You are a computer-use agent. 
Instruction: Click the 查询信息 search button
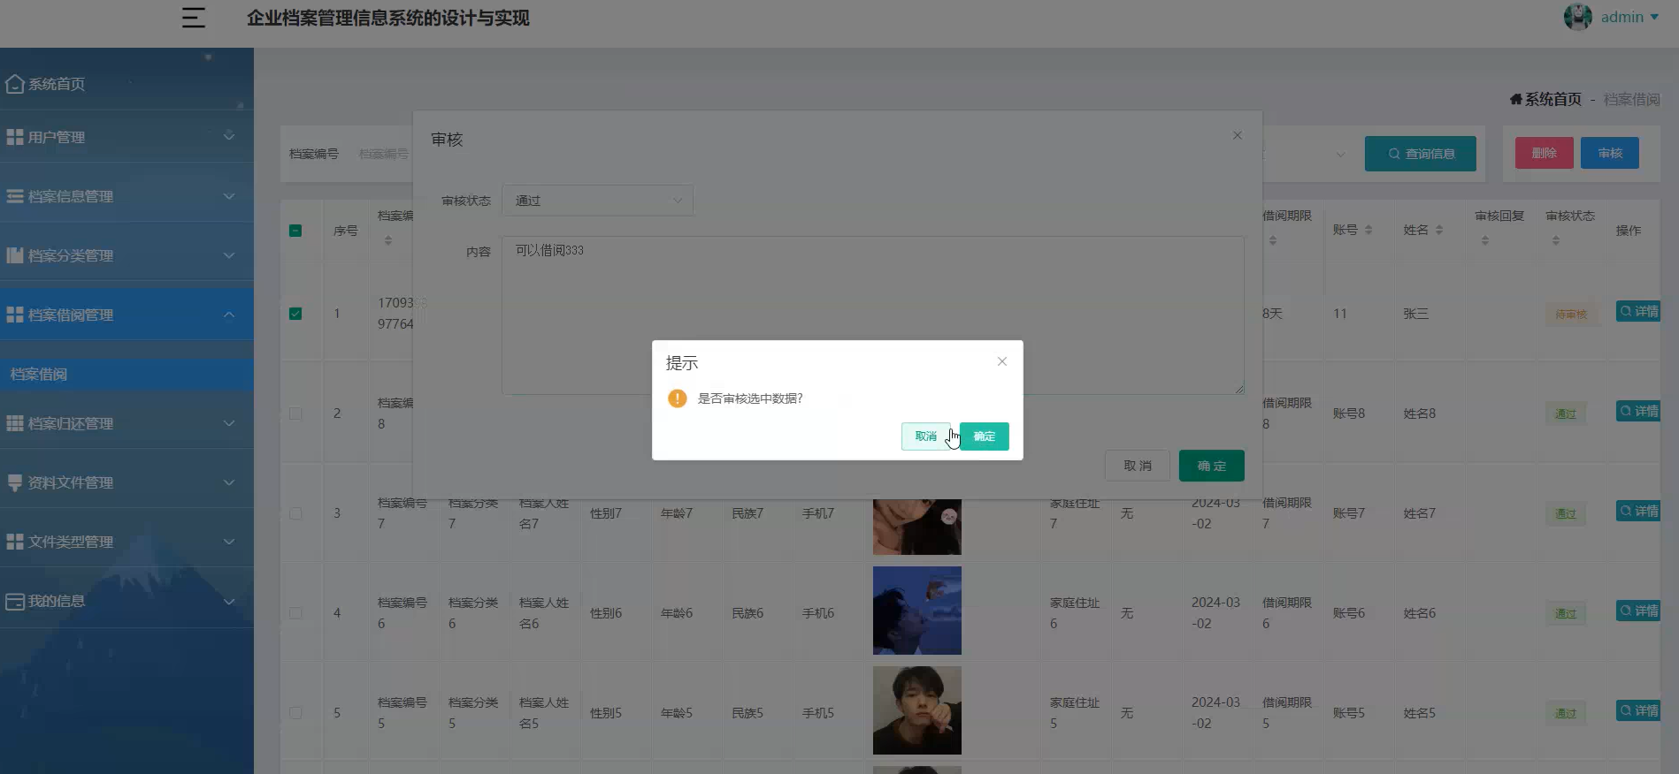point(1420,154)
